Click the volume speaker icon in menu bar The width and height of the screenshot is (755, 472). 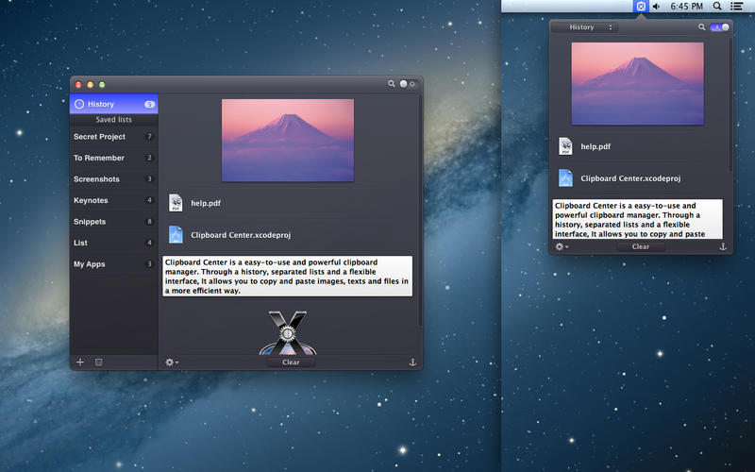point(657,6)
